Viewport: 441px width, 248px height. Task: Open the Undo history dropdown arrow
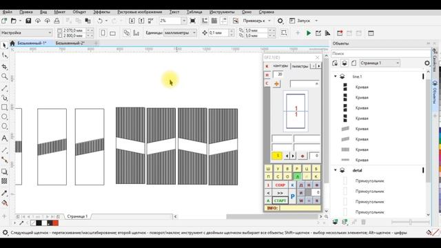click(x=106, y=21)
